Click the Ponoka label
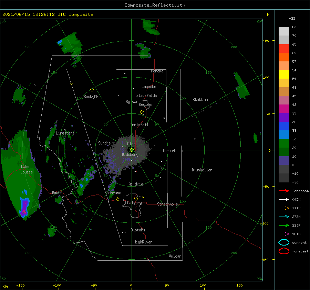The image size is (310, 290). point(157,71)
